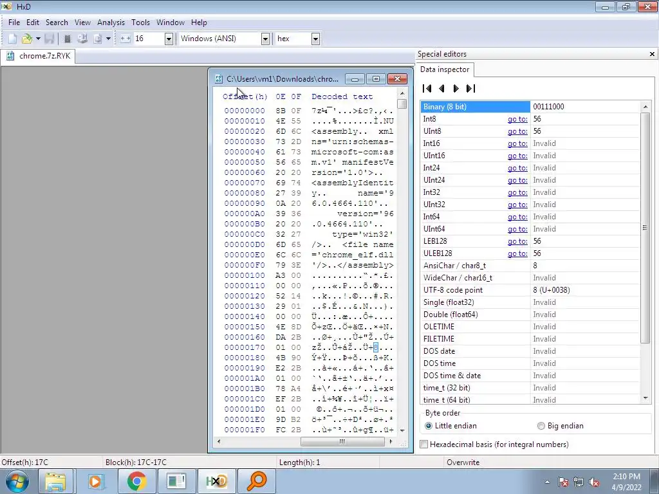The image size is (659, 494).
Task: Open the Tools menu
Action: pyautogui.click(x=140, y=23)
